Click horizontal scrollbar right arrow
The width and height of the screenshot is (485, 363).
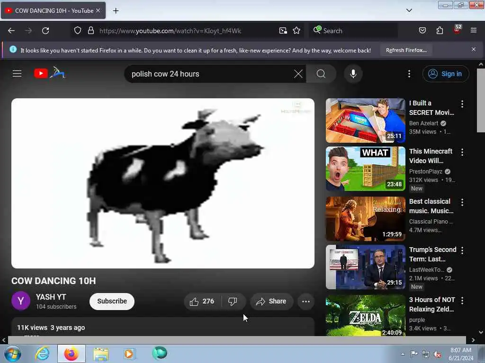coord(473,340)
